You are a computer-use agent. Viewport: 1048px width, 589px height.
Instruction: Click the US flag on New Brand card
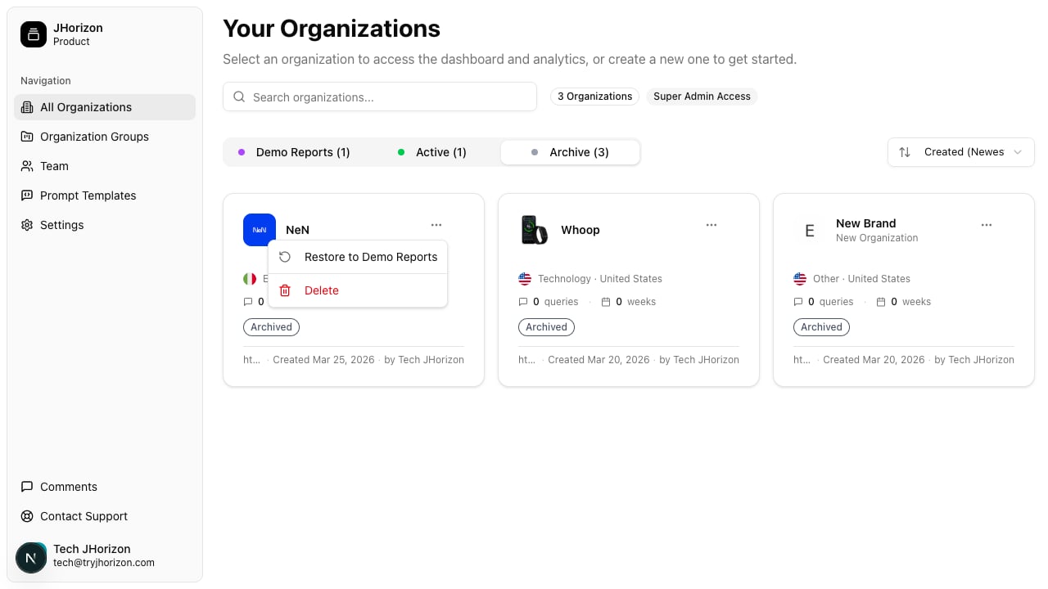click(x=800, y=279)
